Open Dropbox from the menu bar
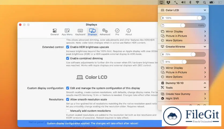This screenshot has height=129, width=224. pos(169,2)
